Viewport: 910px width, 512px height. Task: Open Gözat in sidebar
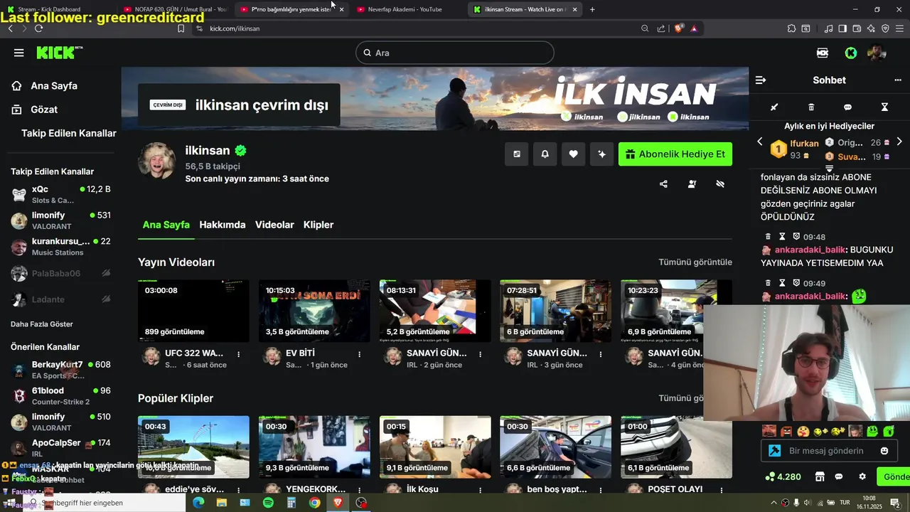click(44, 110)
